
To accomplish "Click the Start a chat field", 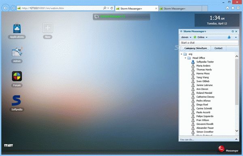I will pyautogui.click(x=209, y=43).
